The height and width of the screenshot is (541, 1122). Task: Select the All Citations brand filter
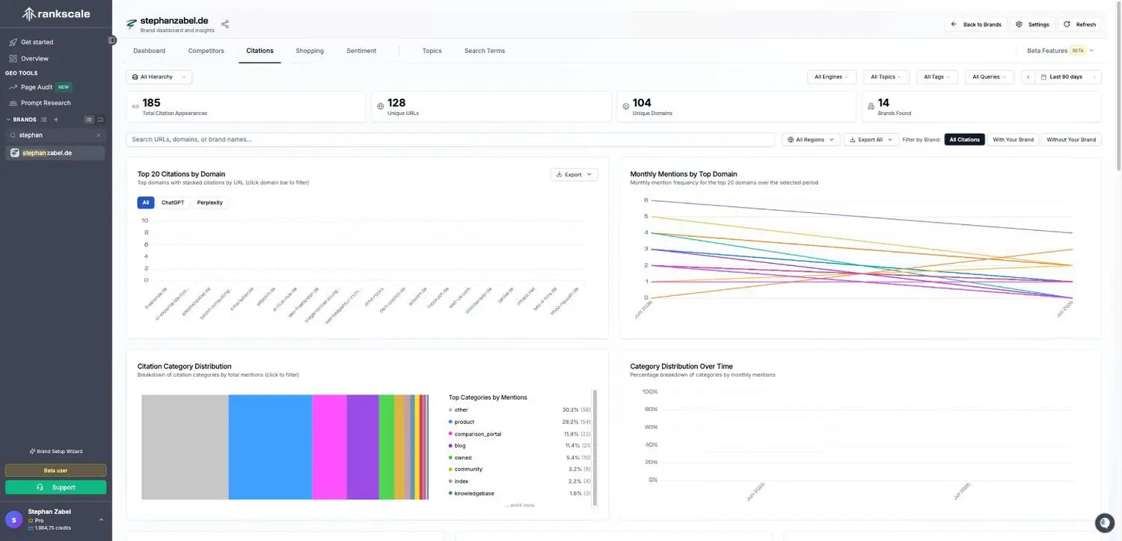(x=964, y=140)
